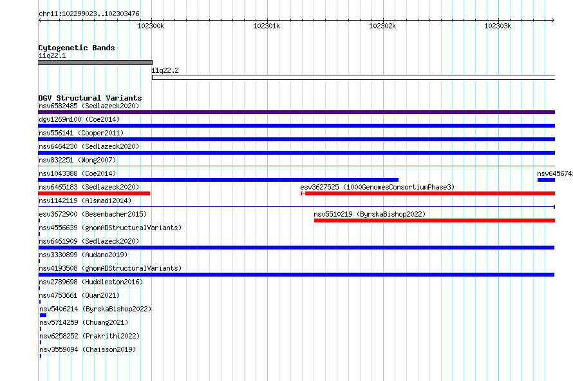Viewport: 573px width, 381px height.
Task: Select the red nsv5510219 variant bar
Action: [x=435, y=220]
